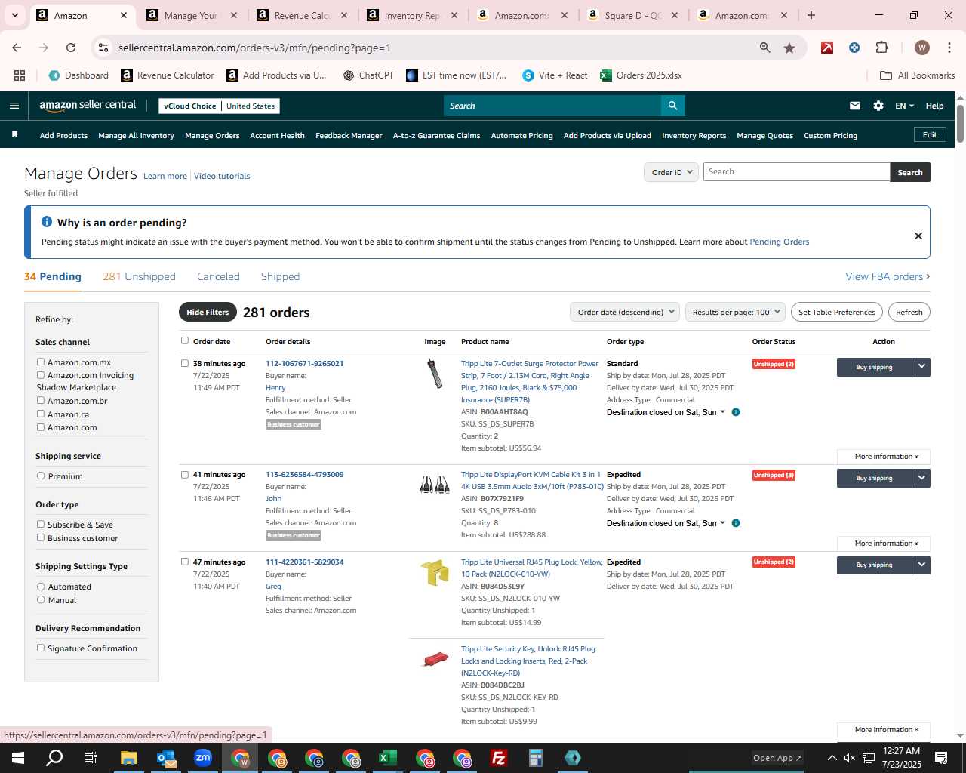Open Account Health in the nav bar

(x=277, y=135)
